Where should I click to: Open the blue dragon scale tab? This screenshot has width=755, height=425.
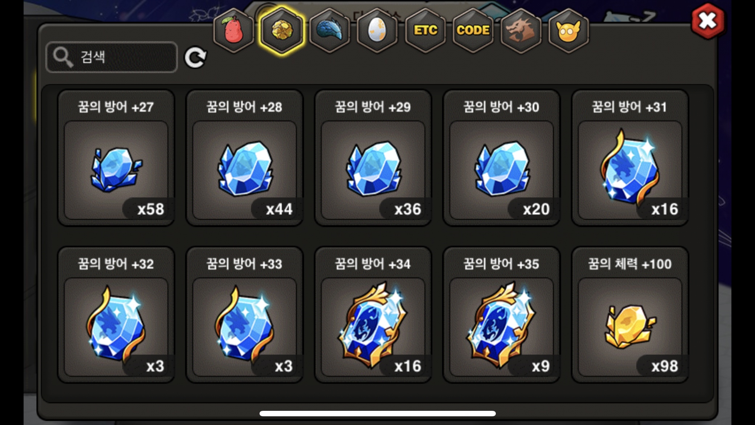click(330, 31)
